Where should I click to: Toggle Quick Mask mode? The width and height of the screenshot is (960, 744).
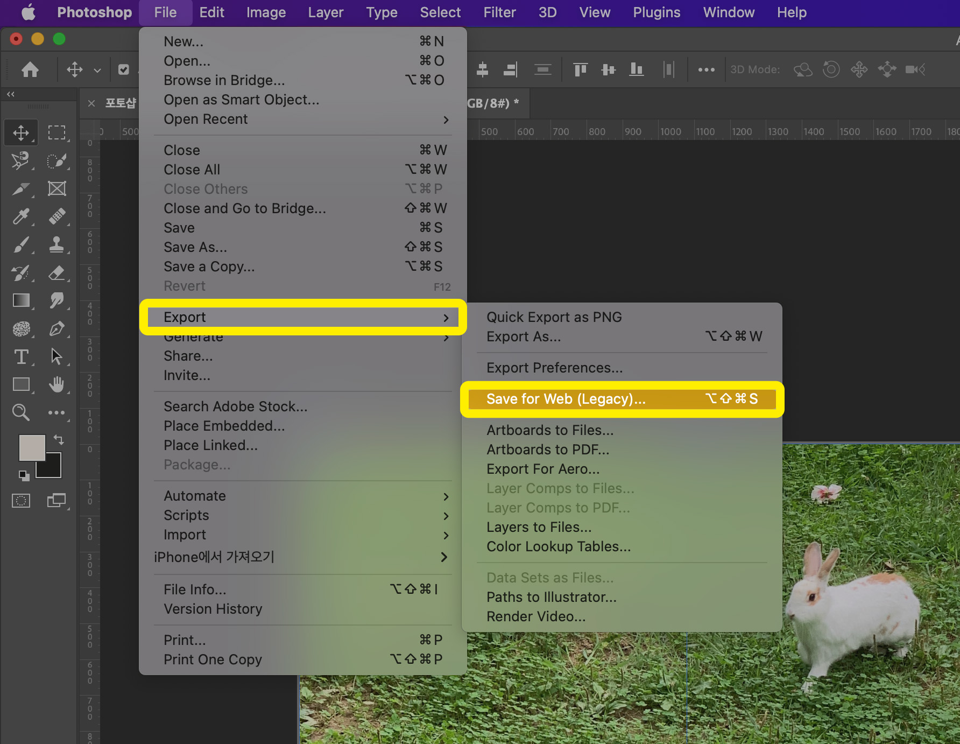point(21,501)
